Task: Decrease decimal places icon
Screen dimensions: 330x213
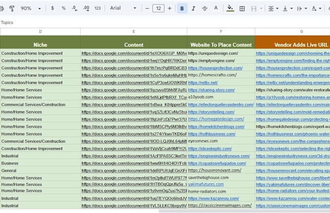Action: coord(75,8)
